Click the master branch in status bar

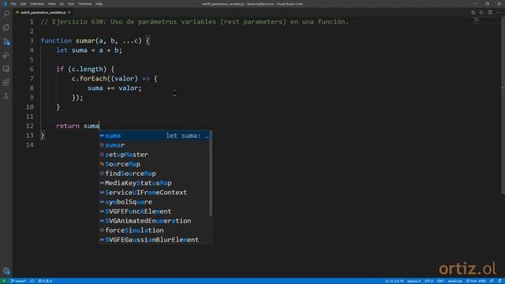(18, 281)
